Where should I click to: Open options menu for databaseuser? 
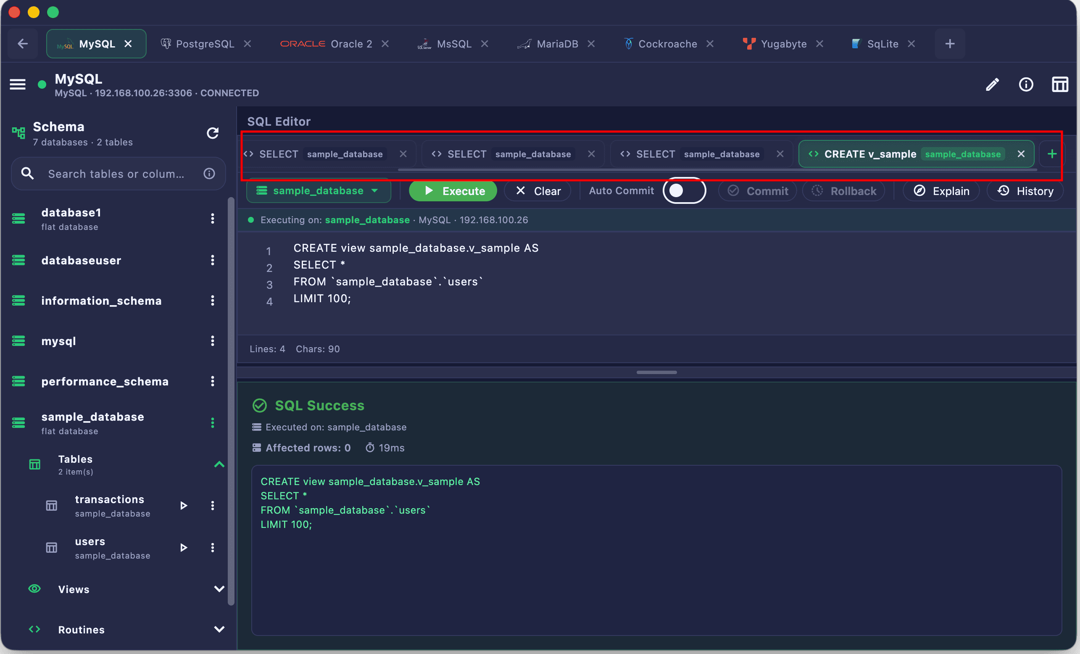(x=213, y=260)
